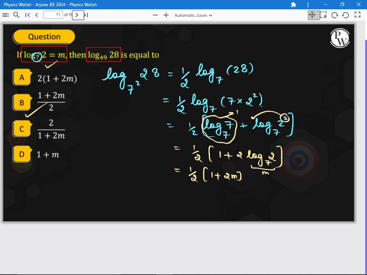
Task: Go to the next page
Action: (78, 15)
